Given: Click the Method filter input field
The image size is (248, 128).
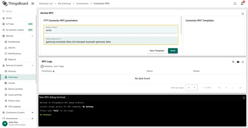Looking at the screenshot, I should (111, 29).
